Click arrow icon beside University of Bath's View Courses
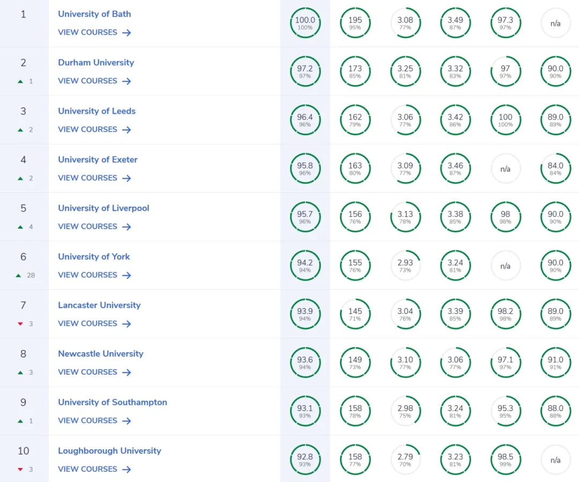This screenshot has width=579, height=482. pyautogui.click(x=127, y=33)
